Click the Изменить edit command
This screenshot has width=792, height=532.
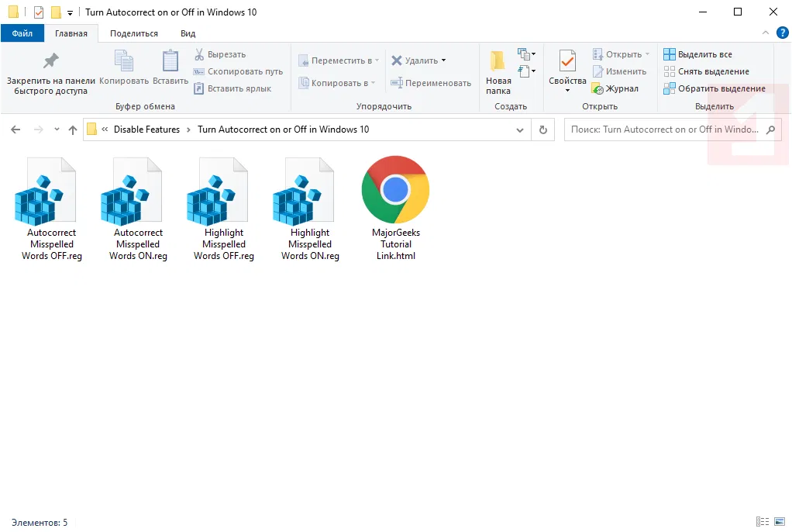pyautogui.click(x=619, y=71)
